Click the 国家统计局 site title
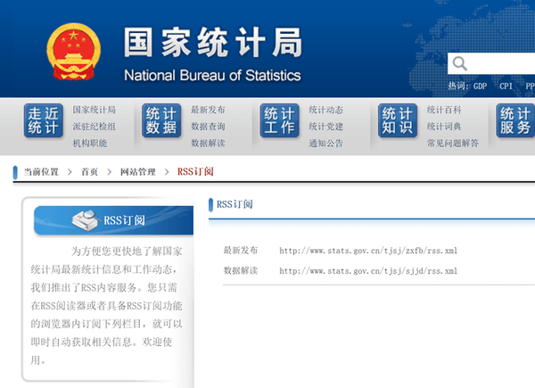The width and height of the screenshot is (535, 388). pos(213,42)
